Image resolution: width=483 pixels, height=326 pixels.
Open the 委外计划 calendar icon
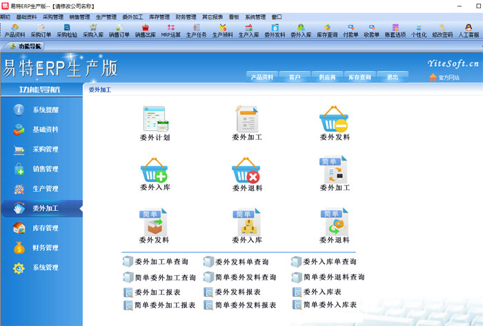coord(155,121)
